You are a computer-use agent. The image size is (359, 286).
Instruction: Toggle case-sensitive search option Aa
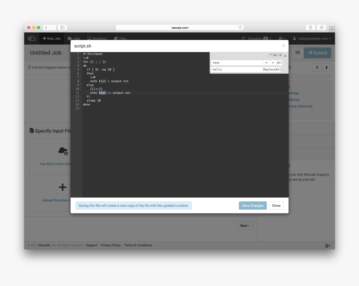tap(275, 55)
